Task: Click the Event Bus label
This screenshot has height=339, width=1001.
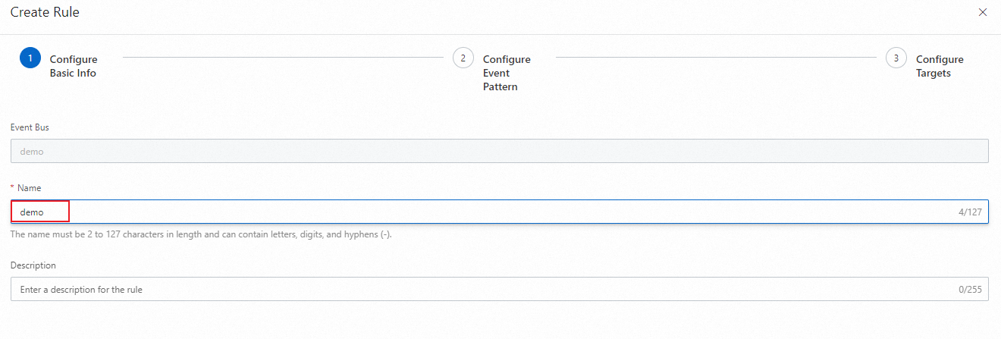Action: (30, 127)
